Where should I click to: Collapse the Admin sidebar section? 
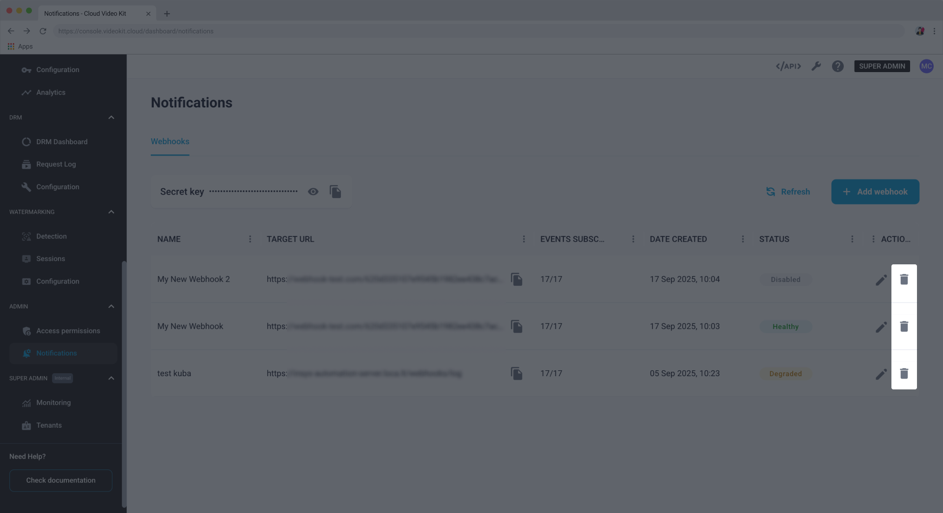(111, 307)
